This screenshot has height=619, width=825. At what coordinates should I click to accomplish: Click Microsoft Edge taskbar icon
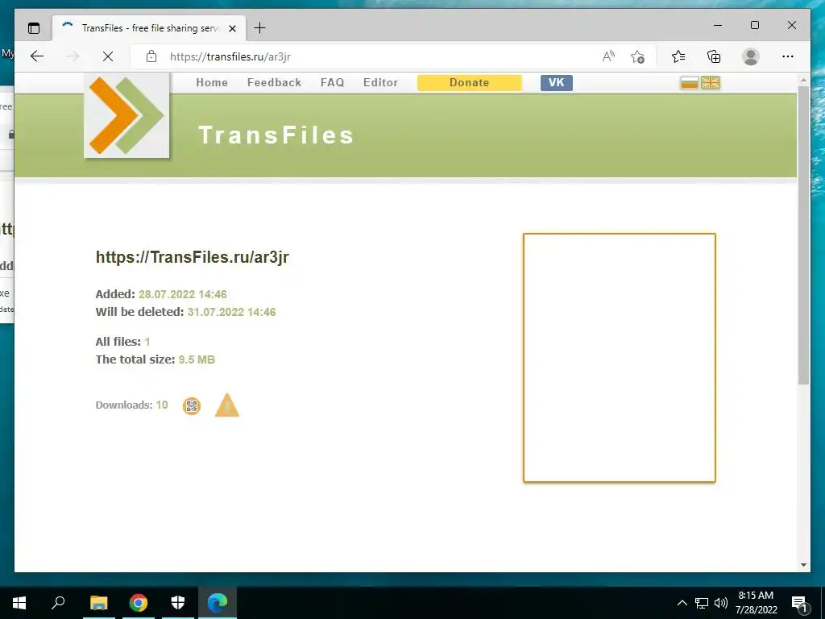[x=218, y=603]
